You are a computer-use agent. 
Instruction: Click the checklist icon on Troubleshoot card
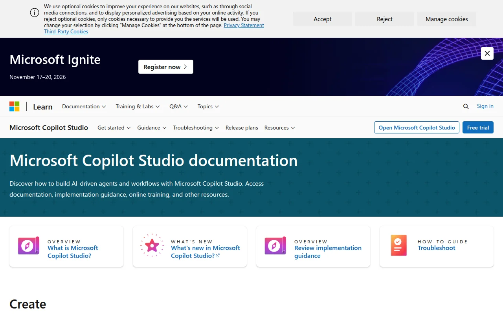pos(398,246)
